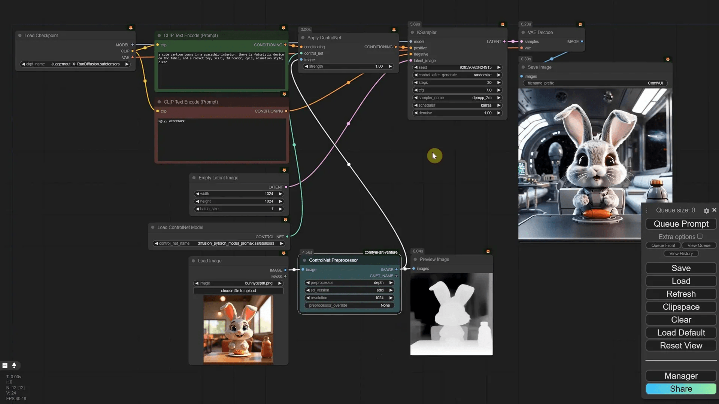Click the Share button
This screenshot has width=719, height=404.
680,389
